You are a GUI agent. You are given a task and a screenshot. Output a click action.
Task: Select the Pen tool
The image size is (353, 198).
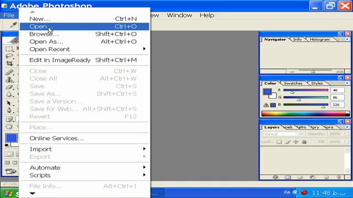[9, 110]
